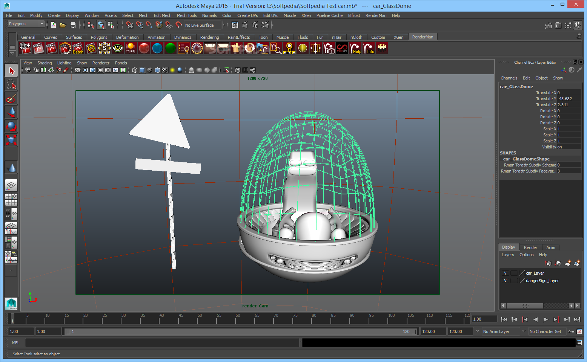The height and width of the screenshot is (362, 587).
Task: Click the New Scene icon
Action: (54, 25)
